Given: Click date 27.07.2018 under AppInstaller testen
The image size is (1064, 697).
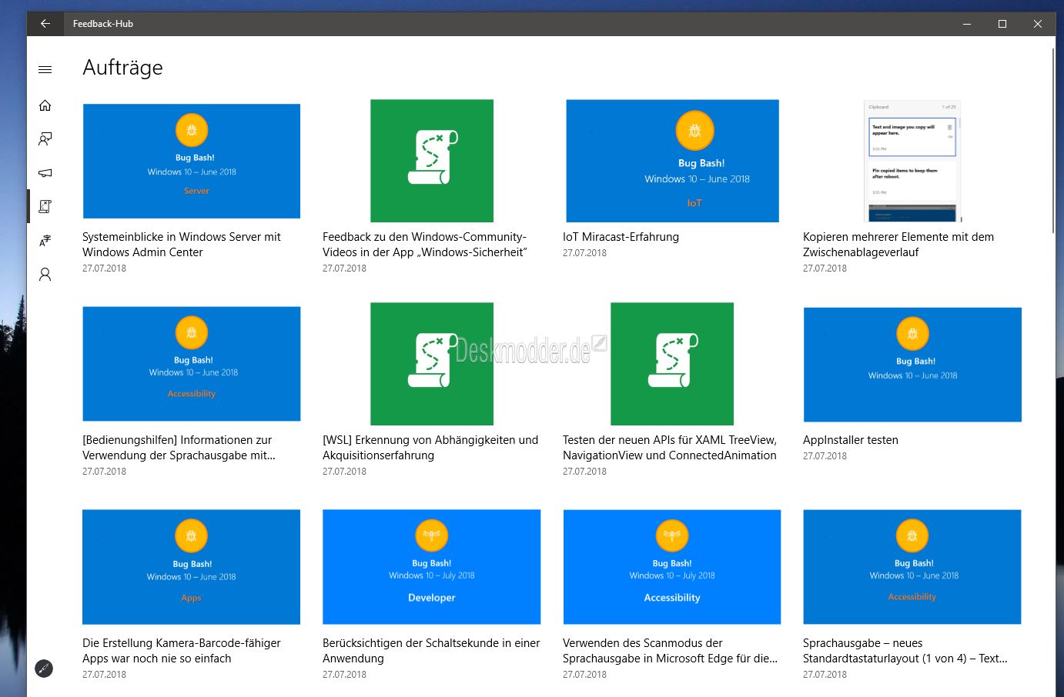Looking at the screenshot, I should [825, 456].
